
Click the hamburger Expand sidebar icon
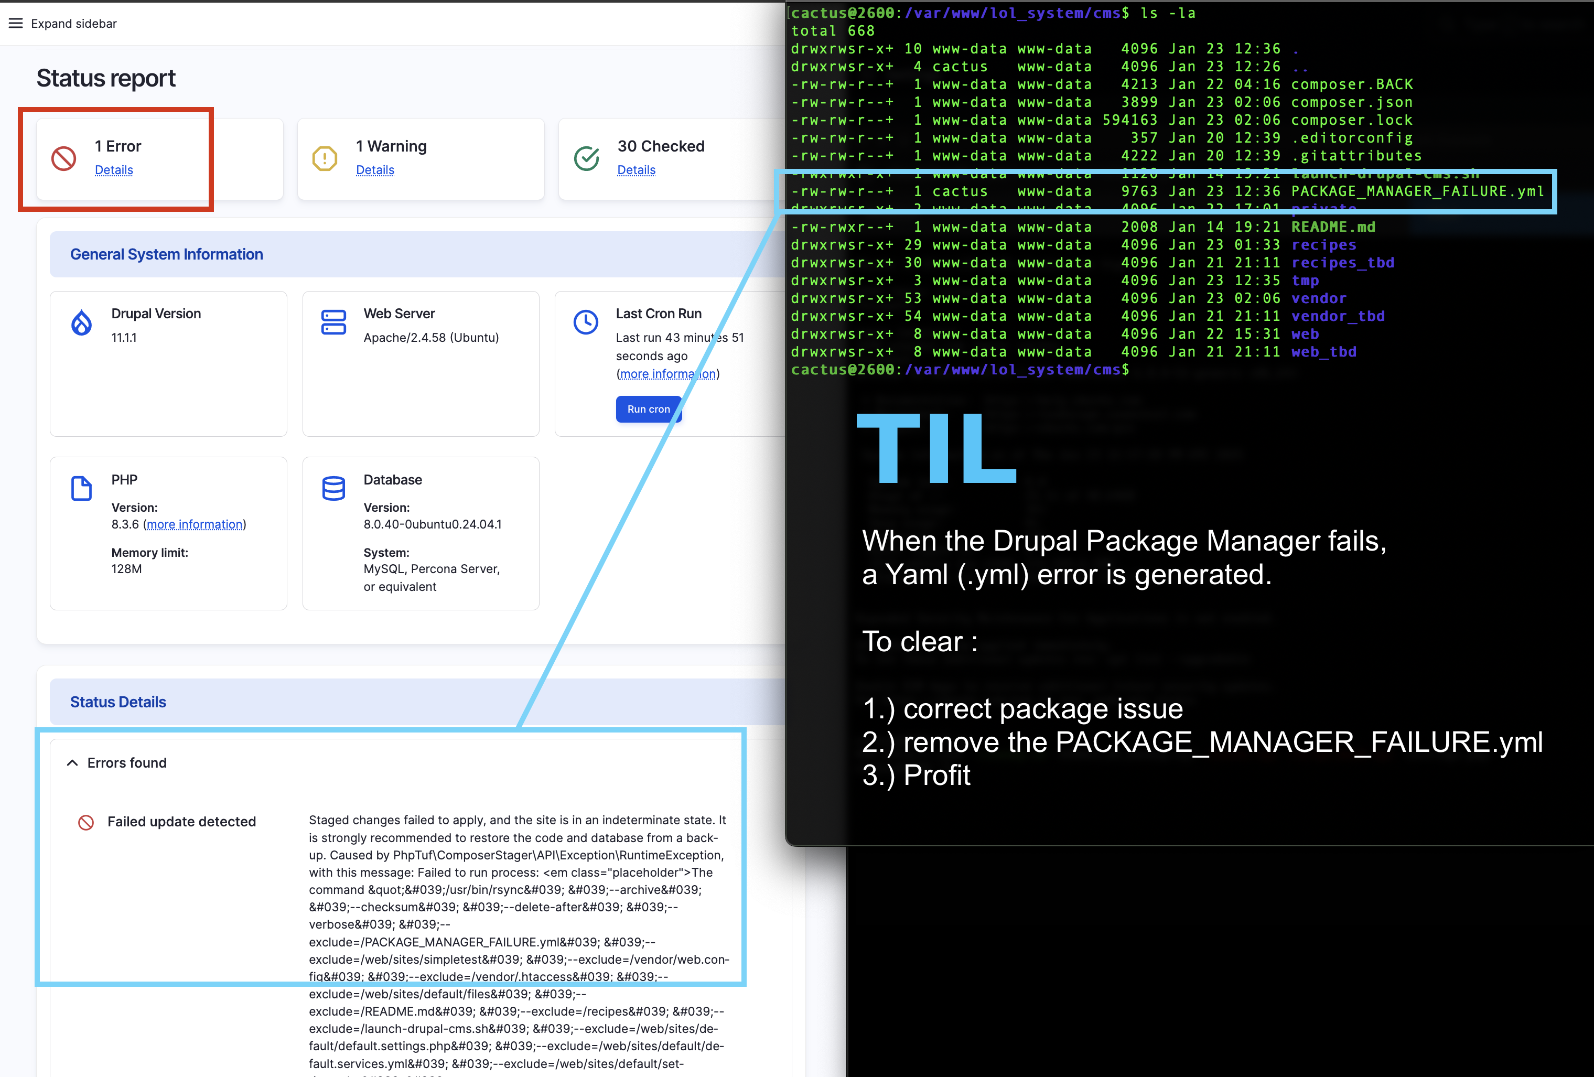[x=15, y=23]
